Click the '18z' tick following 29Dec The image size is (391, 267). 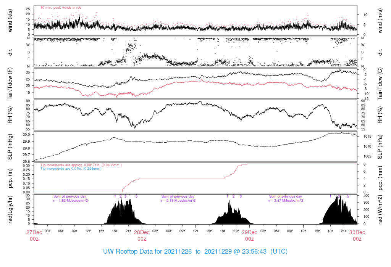point(330,231)
